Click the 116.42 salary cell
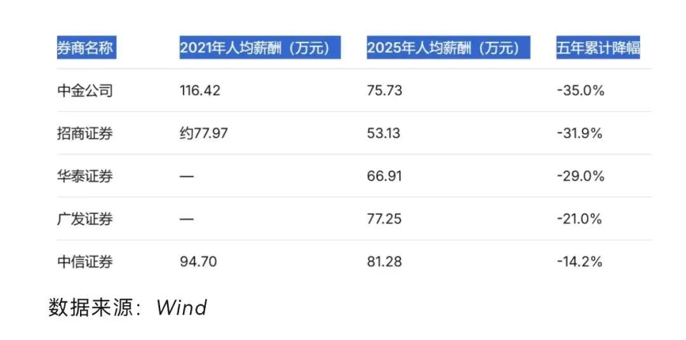Image resolution: width=686 pixels, height=340 pixels. coord(200,91)
